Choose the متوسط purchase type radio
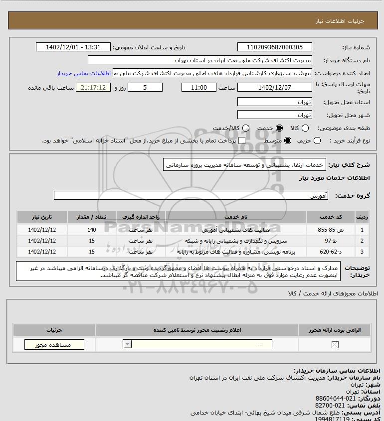This screenshot has height=421, width=384. [x=288, y=140]
